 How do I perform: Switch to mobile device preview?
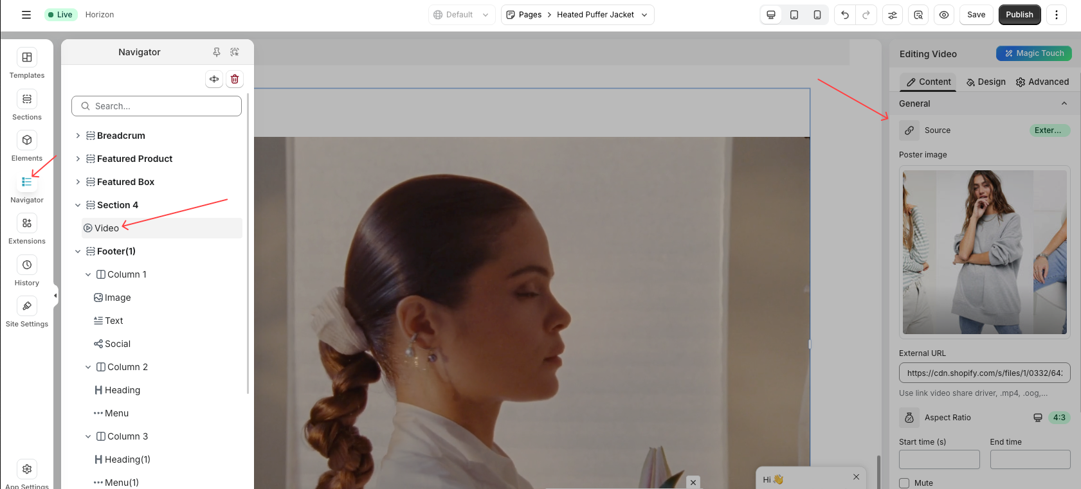[817, 15]
